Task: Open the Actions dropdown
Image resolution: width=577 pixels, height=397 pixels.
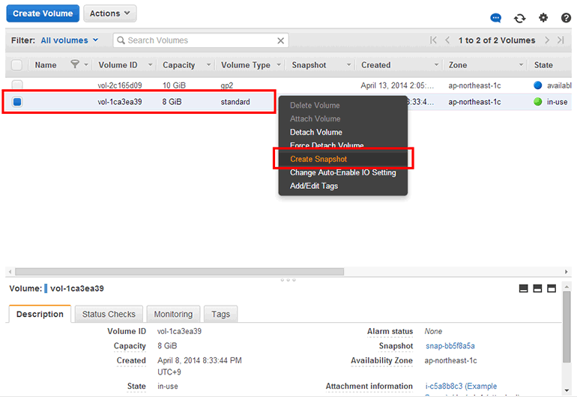Action: pos(109,13)
